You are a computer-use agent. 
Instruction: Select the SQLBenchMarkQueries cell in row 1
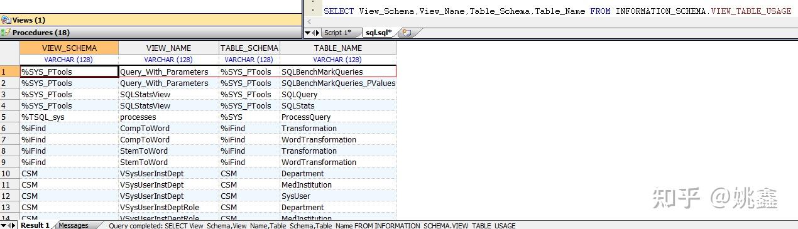tap(338, 72)
